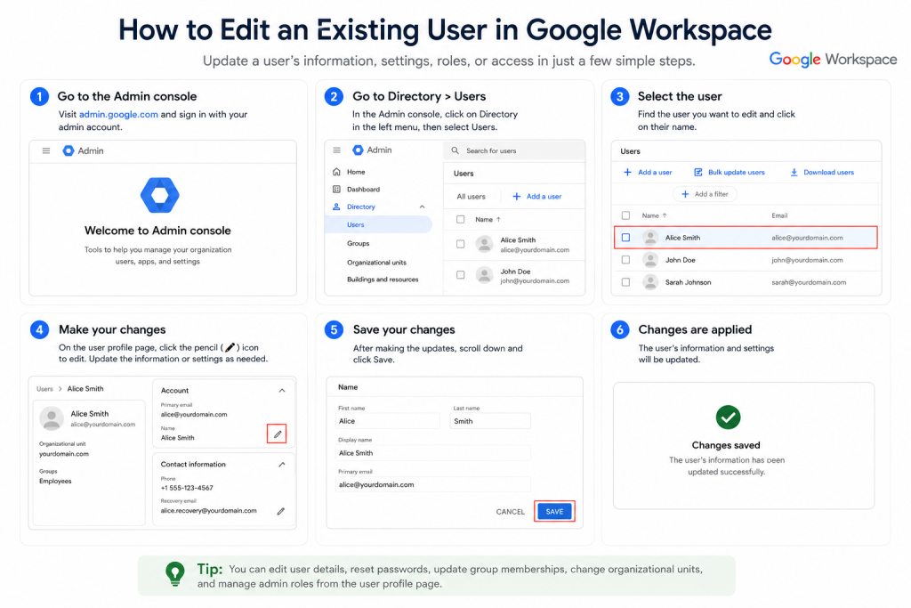
Task: Toggle the select-all checkbox in step 2 user list
Action: click(x=460, y=220)
